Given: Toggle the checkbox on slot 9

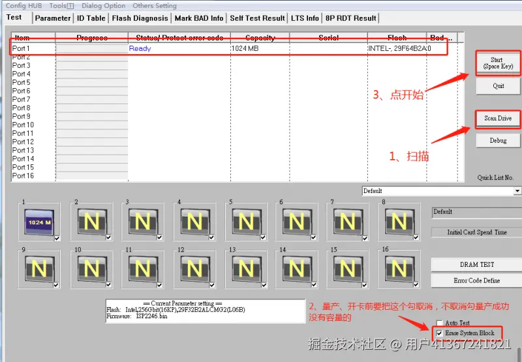Looking at the screenshot, I should tap(56, 285).
